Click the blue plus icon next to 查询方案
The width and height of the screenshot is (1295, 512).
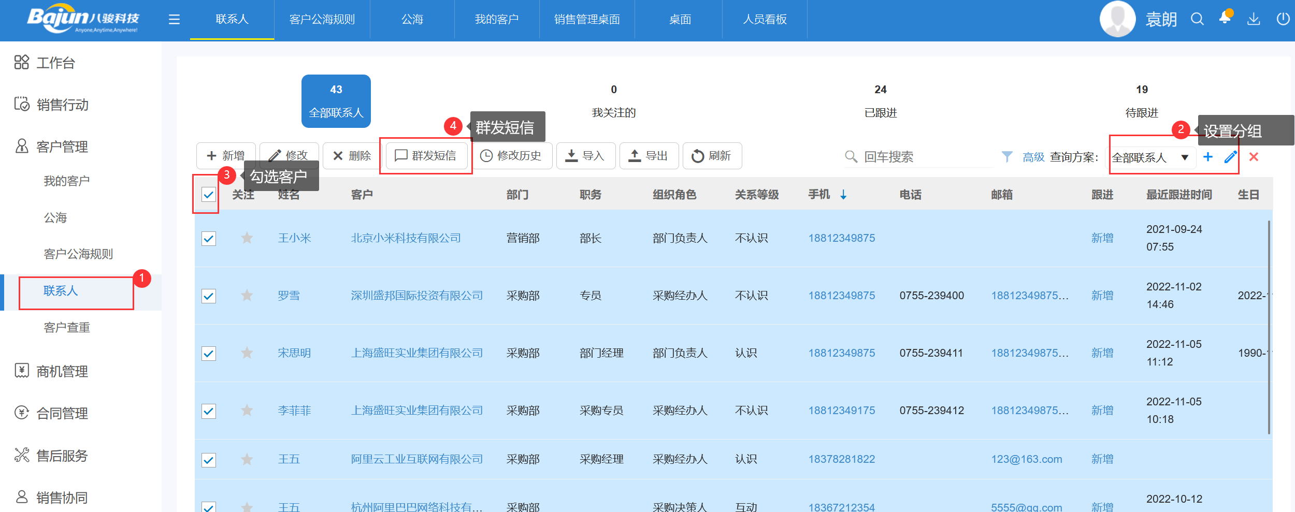point(1208,157)
